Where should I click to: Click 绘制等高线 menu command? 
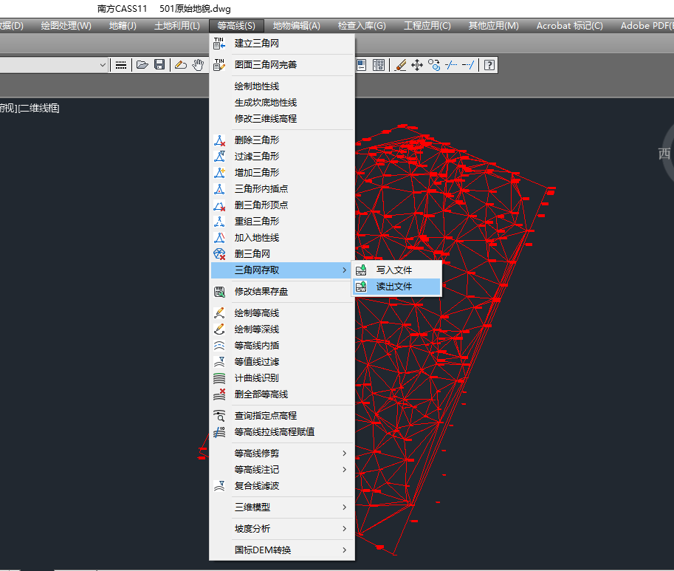click(256, 313)
